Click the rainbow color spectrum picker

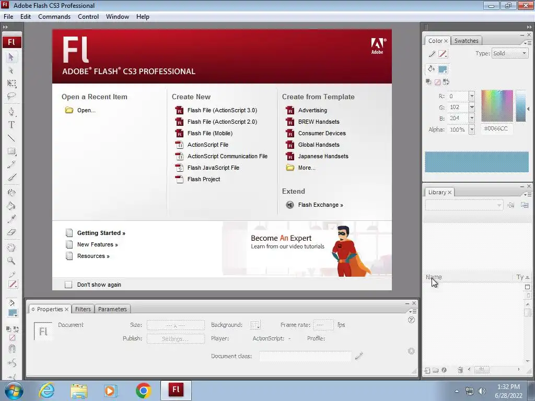click(497, 105)
